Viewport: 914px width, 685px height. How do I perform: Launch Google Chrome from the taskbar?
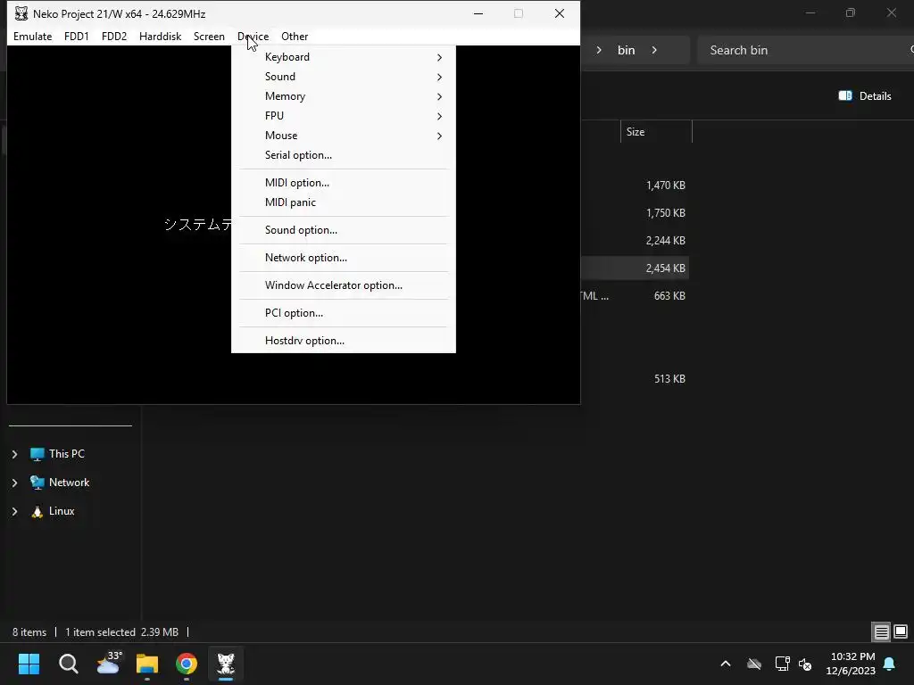tap(187, 664)
